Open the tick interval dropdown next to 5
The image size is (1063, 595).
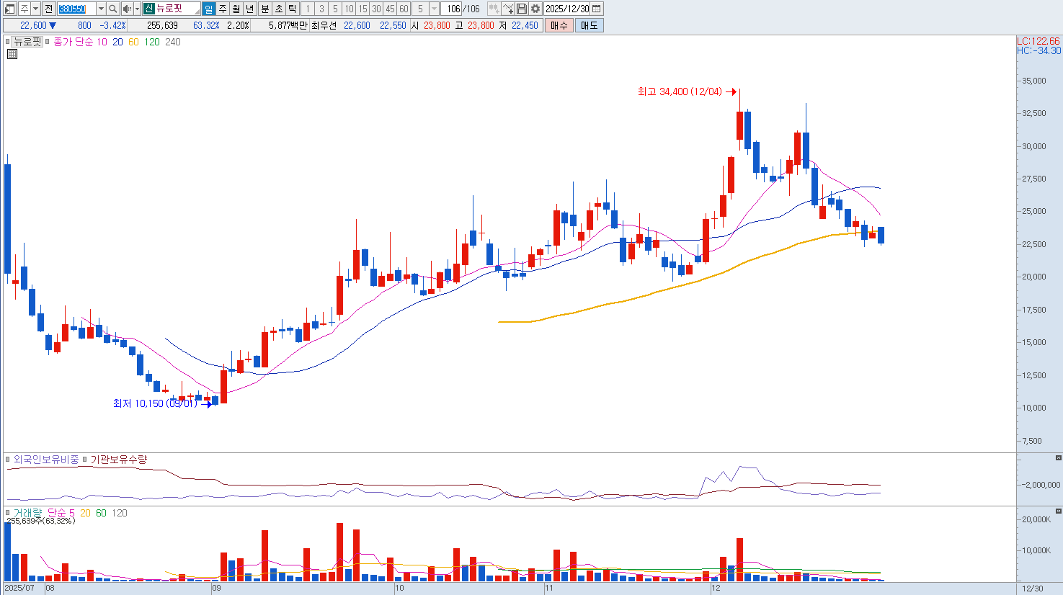coord(434,9)
